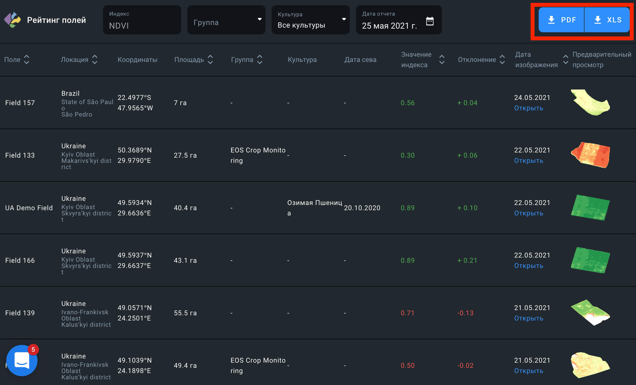Sort by the Дата изображения column arrows
This screenshot has width=636, height=385.
(x=565, y=60)
